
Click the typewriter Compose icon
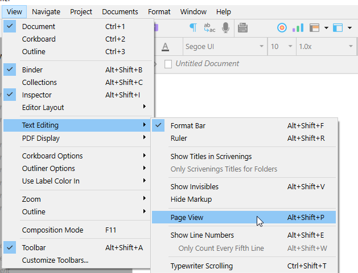(242, 28)
